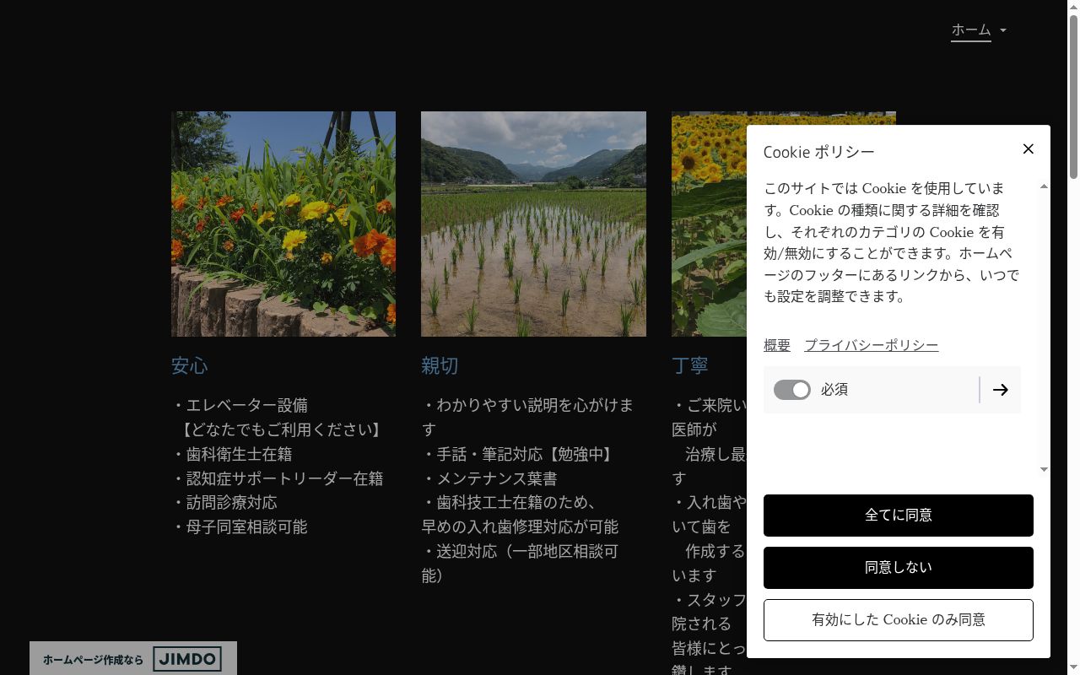
Task: Toggle the 必須 cookie switch
Action: pos(791,390)
